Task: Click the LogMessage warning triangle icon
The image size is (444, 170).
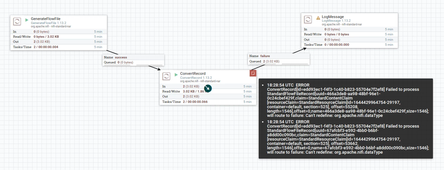Action: tap(318, 18)
